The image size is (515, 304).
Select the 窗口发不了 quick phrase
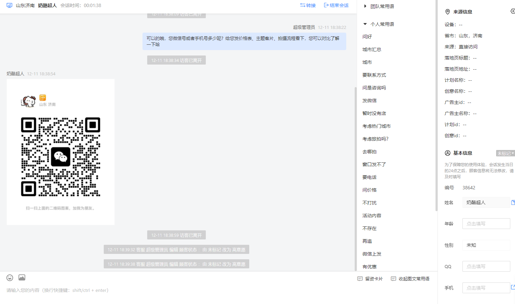pyautogui.click(x=374, y=164)
